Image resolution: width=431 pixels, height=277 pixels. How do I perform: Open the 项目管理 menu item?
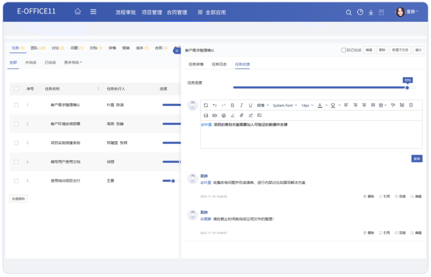point(152,12)
